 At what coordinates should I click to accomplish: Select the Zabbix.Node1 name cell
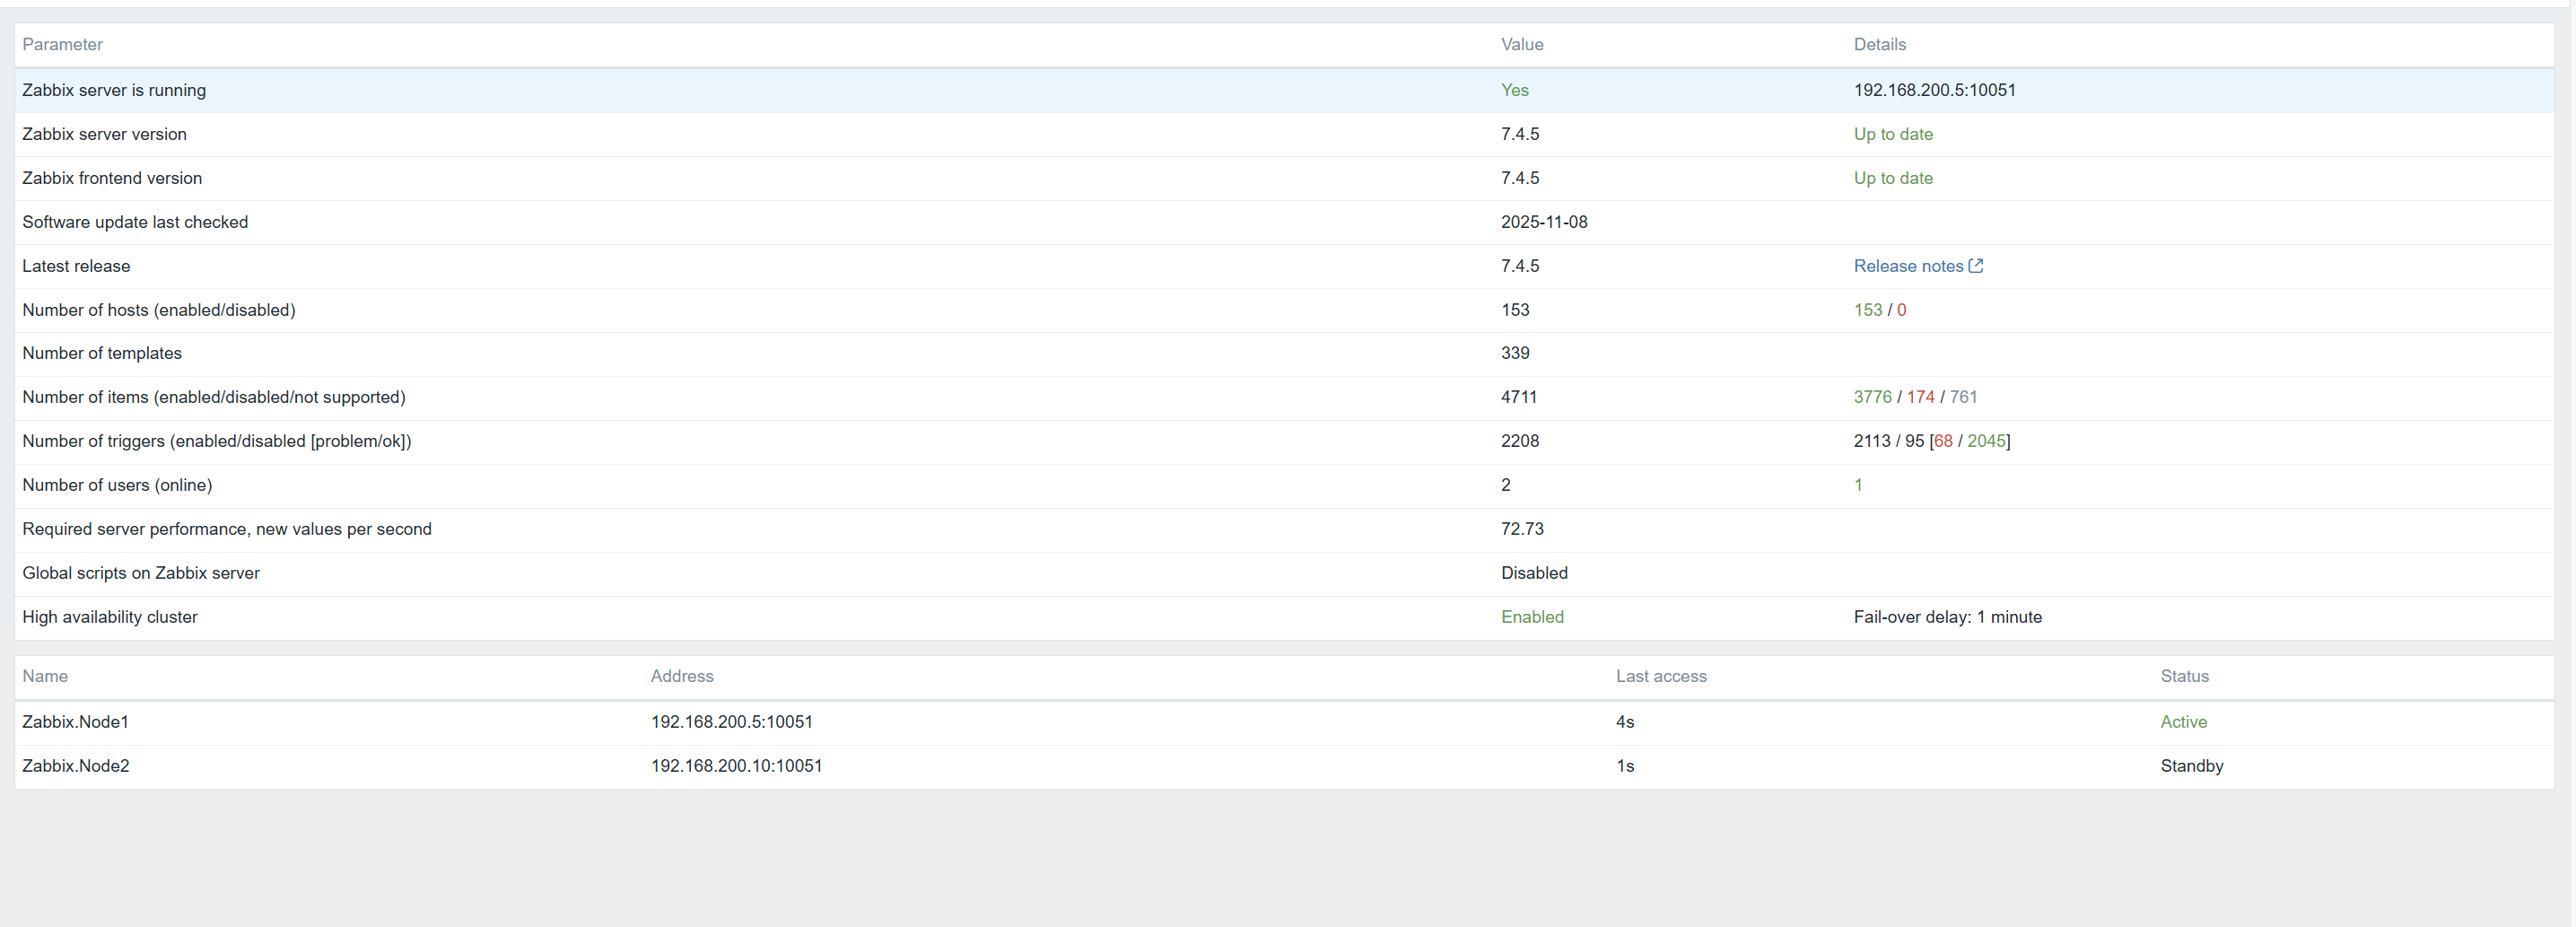pos(75,722)
